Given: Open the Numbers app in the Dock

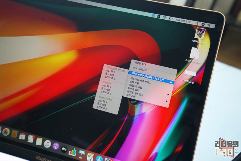Looking at the screenshot, I should tap(72, 152).
